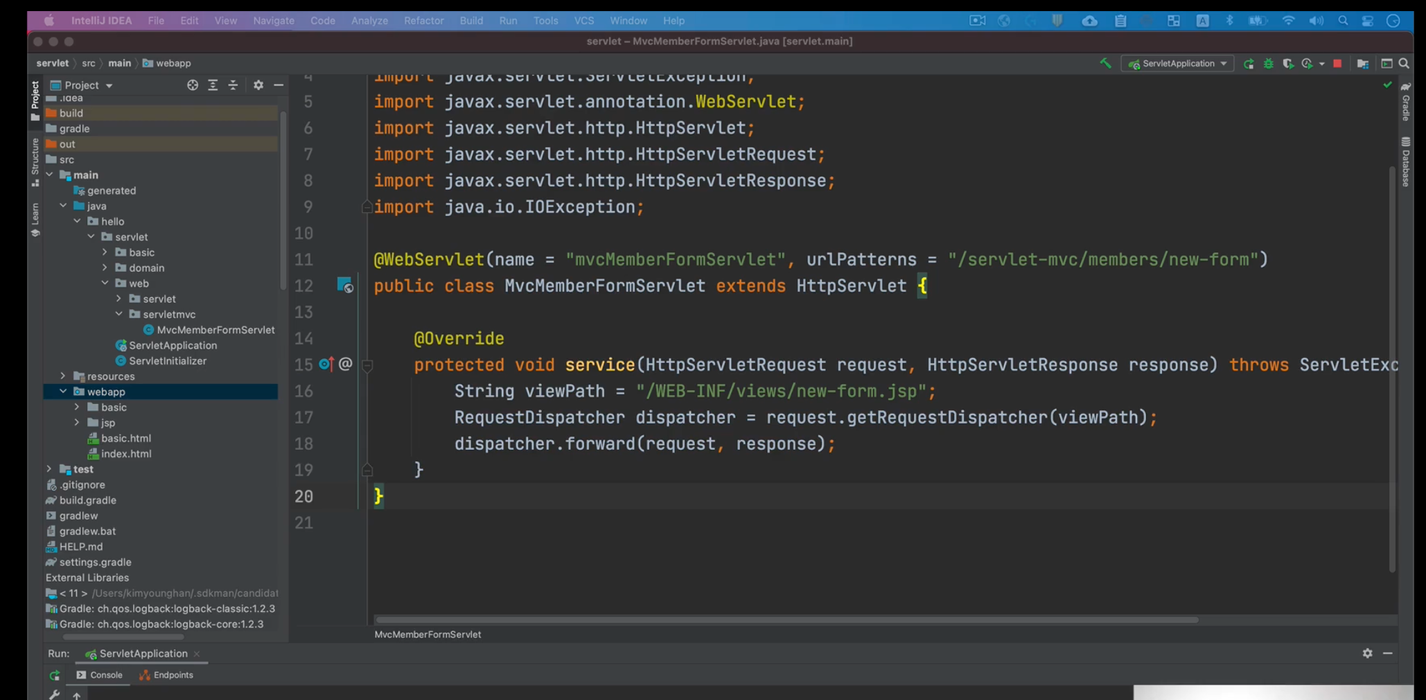Click the override gutter icon on line 15
The width and height of the screenshot is (1426, 700).
click(326, 364)
